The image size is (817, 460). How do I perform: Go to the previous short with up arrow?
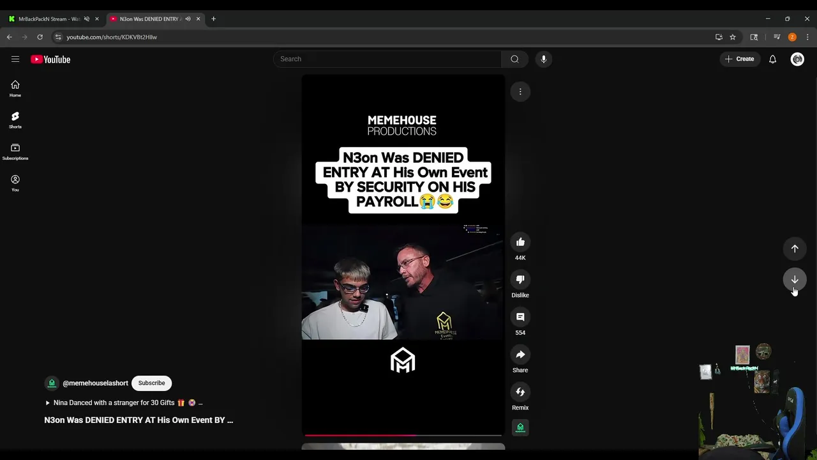[x=795, y=249]
